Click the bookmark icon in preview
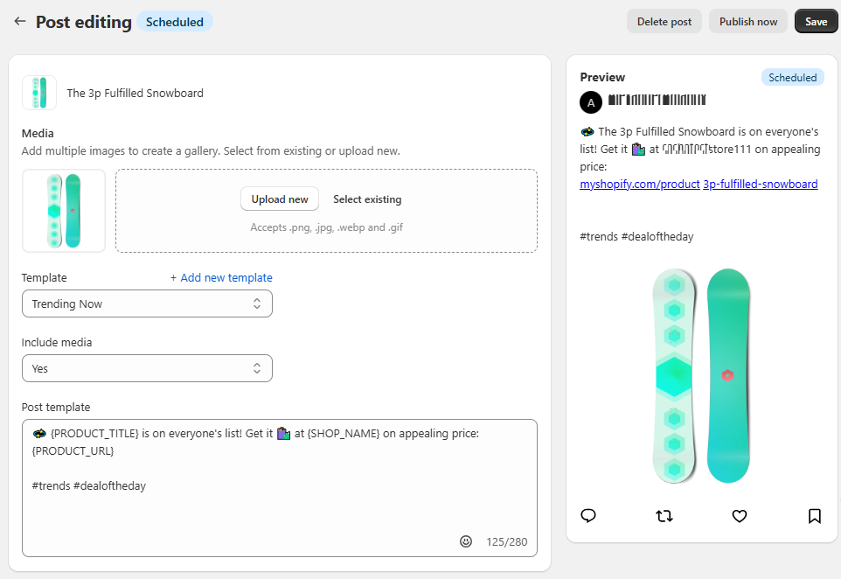Screen dimensions: 841x579 click(x=815, y=516)
